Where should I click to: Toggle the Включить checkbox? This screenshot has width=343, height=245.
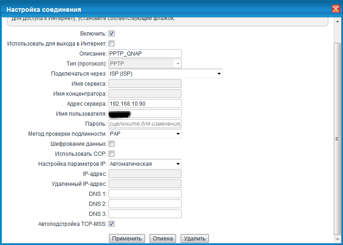pos(111,34)
